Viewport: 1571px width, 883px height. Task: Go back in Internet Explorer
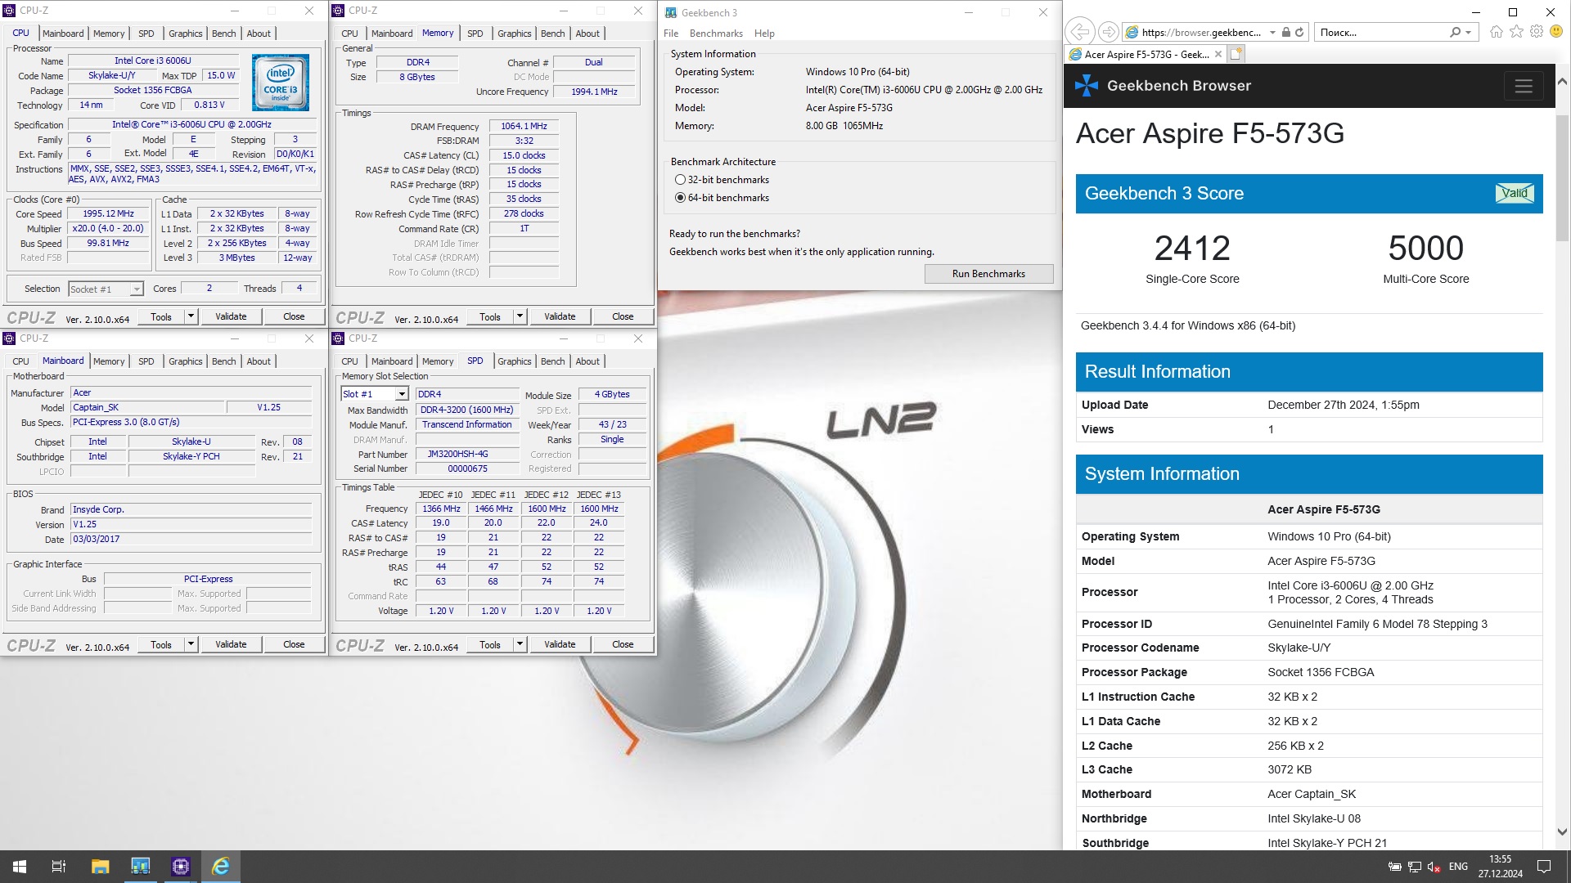[x=1080, y=32]
